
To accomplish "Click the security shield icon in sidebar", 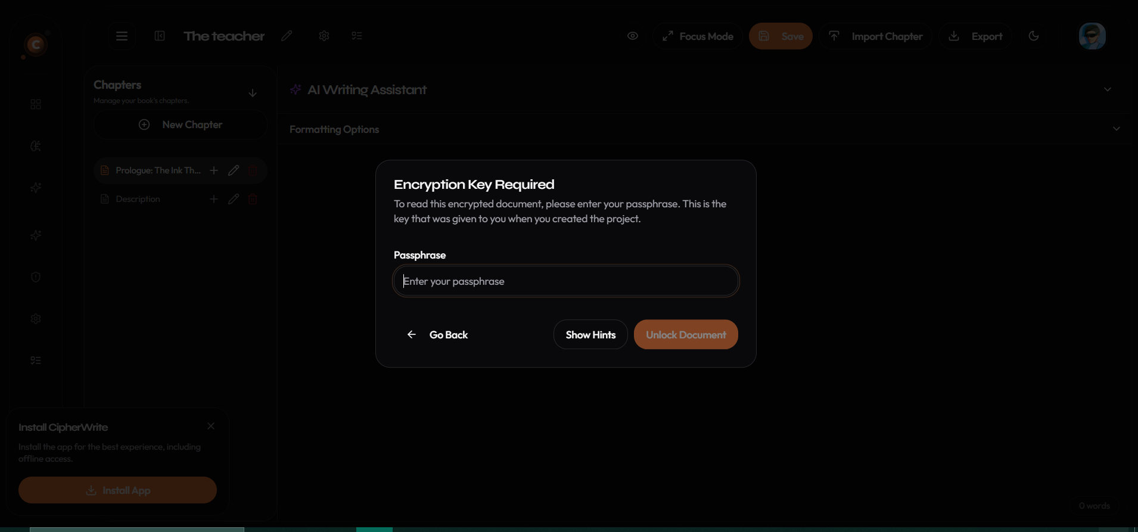I will tap(35, 277).
